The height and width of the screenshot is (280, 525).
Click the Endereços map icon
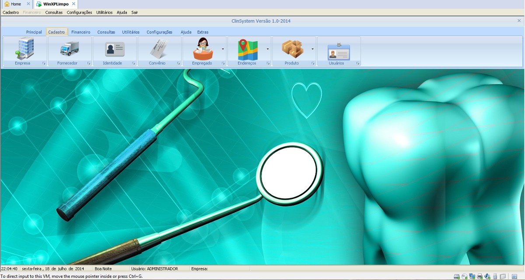(x=247, y=49)
